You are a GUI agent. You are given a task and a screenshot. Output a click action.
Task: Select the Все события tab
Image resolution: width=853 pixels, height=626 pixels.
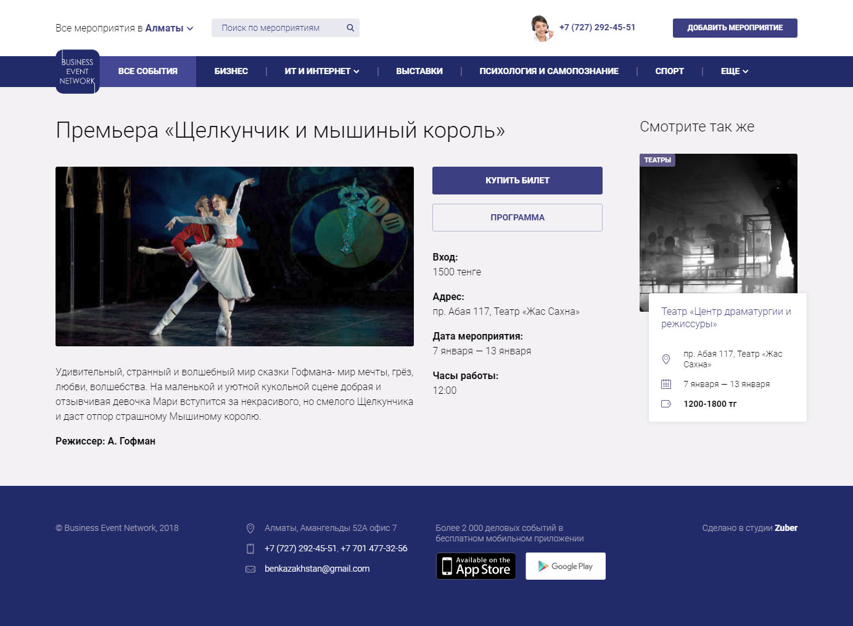click(x=148, y=72)
